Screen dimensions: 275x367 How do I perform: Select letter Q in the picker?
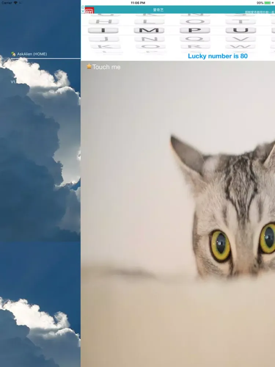195,39
